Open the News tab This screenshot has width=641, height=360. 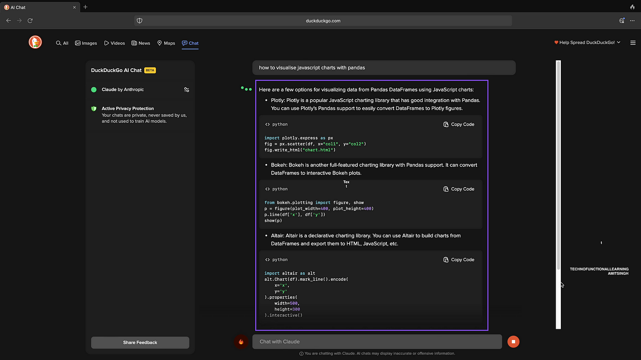point(141,43)
